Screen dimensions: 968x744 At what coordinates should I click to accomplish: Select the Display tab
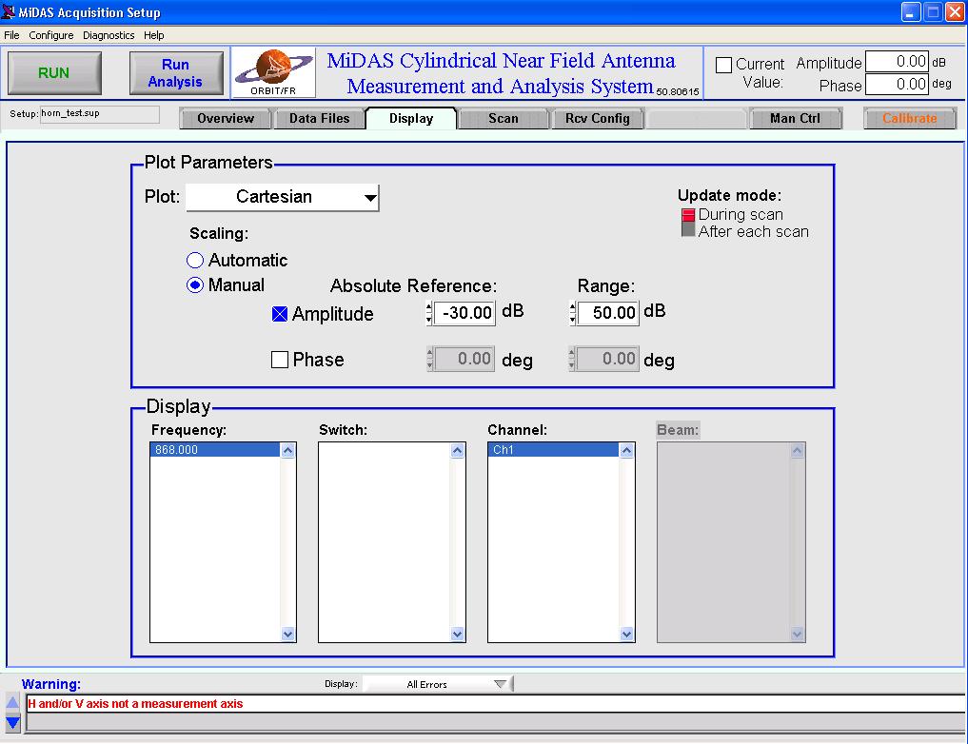[x=411, y=118]
